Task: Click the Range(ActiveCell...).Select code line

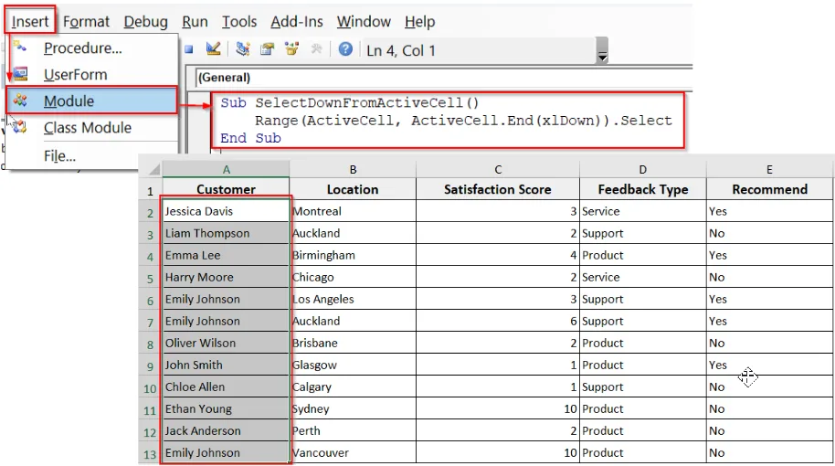Action: pos(463,121)
